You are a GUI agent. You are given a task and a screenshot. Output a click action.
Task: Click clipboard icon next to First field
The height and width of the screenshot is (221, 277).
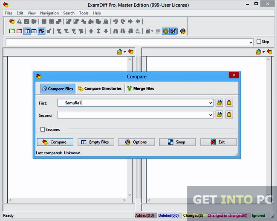click(x=229, y=102)
